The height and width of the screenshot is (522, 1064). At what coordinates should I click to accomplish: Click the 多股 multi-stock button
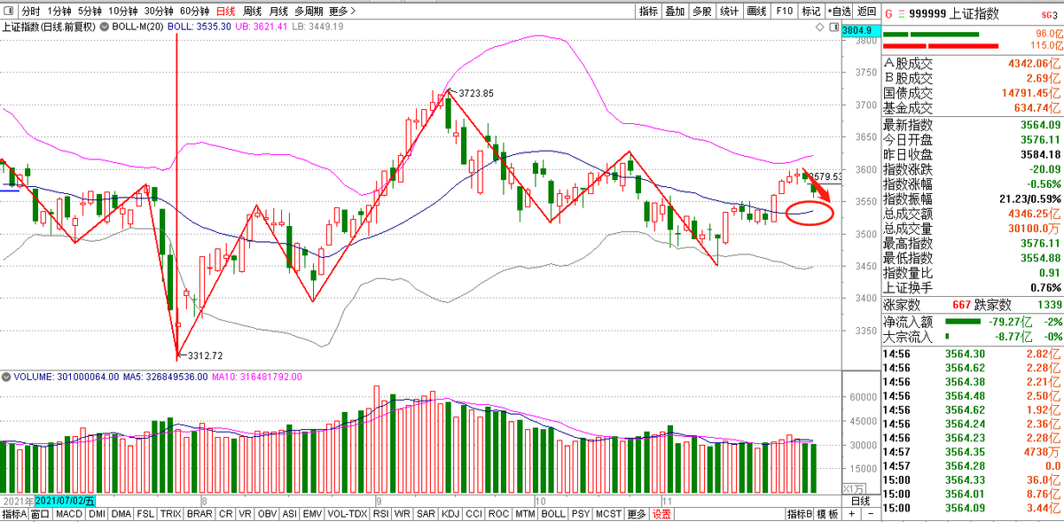coord(701,12)
